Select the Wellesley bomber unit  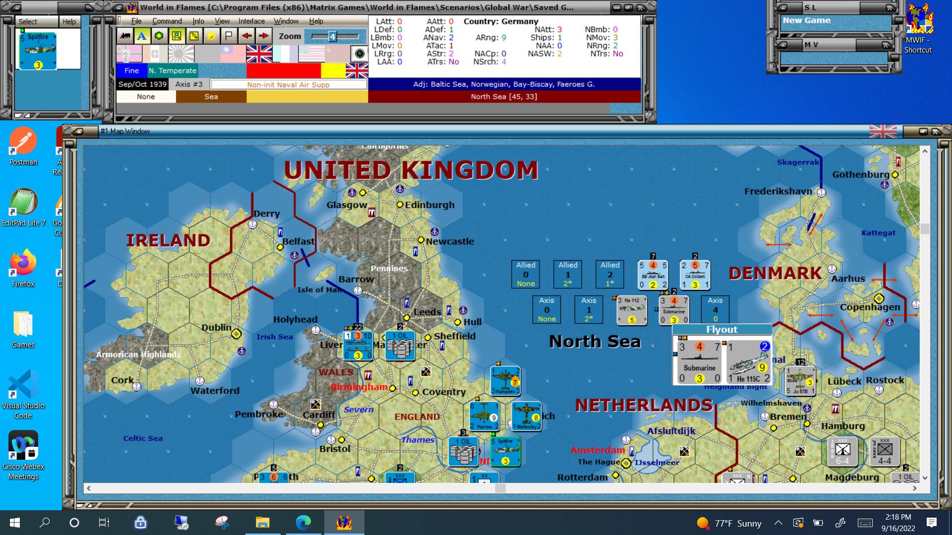(527, 416)
